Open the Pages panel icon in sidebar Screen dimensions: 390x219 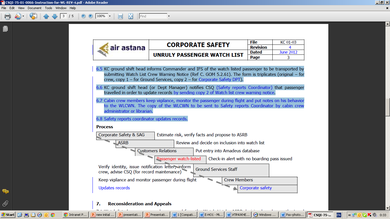(x=5, y=29)
